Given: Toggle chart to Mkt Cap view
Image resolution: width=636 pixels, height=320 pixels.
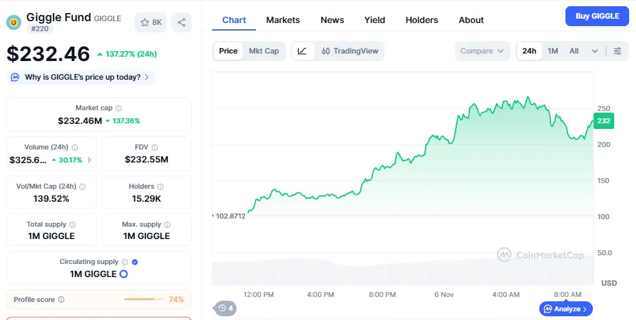Looking at the screenshot, I should click(x=263, y=51).
